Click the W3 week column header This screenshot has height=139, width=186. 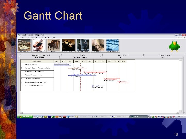70,61
